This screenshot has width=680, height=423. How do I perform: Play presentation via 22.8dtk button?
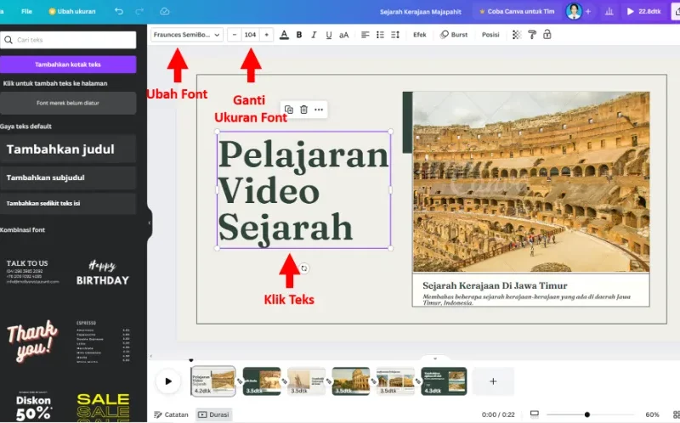tap(643, 12)
